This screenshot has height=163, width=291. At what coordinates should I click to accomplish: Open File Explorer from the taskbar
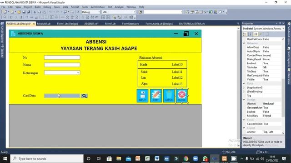pyautogui.click(x=119, y=158)
